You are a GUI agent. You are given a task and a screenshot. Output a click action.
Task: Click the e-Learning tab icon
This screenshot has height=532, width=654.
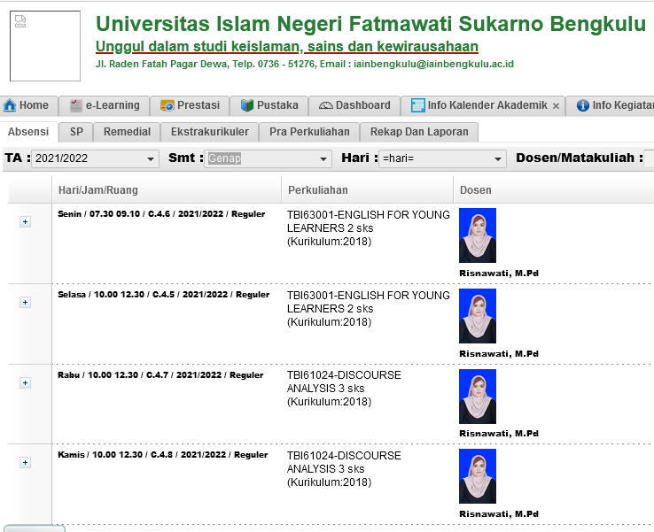76,105
